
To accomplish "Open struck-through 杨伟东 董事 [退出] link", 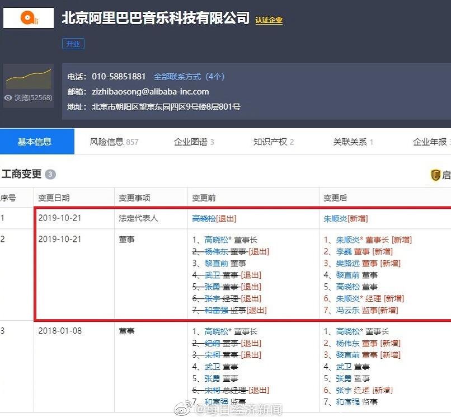I will coord(231,252).
